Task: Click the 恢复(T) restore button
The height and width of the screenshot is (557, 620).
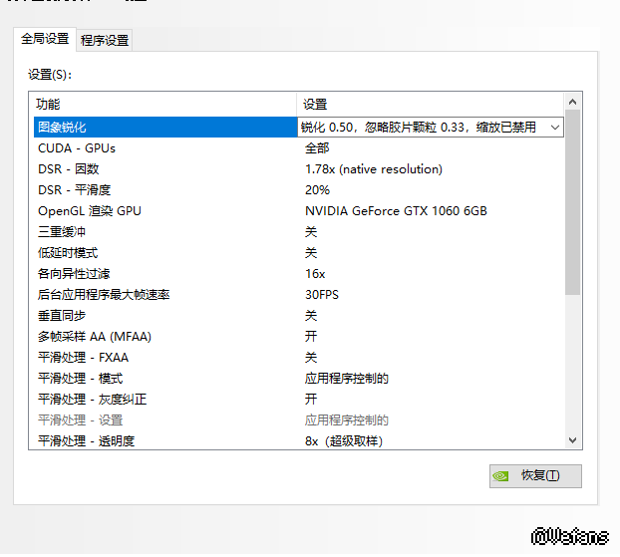Action: [x=535, y=476]
